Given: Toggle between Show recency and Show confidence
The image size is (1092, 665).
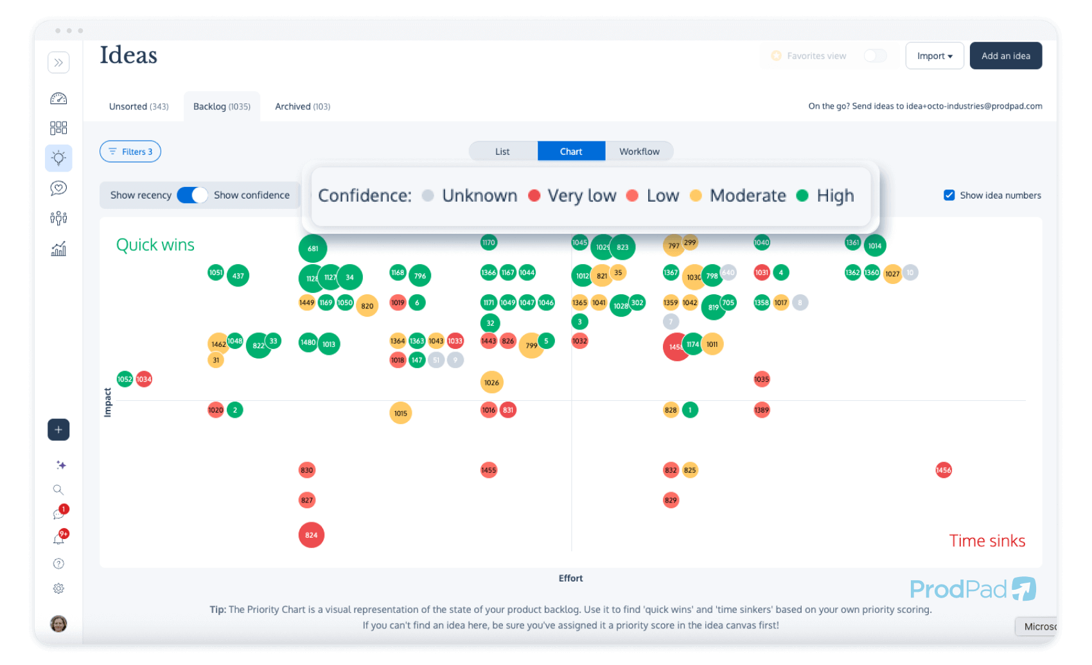Looking at the screenshot, I should point(191,195).
